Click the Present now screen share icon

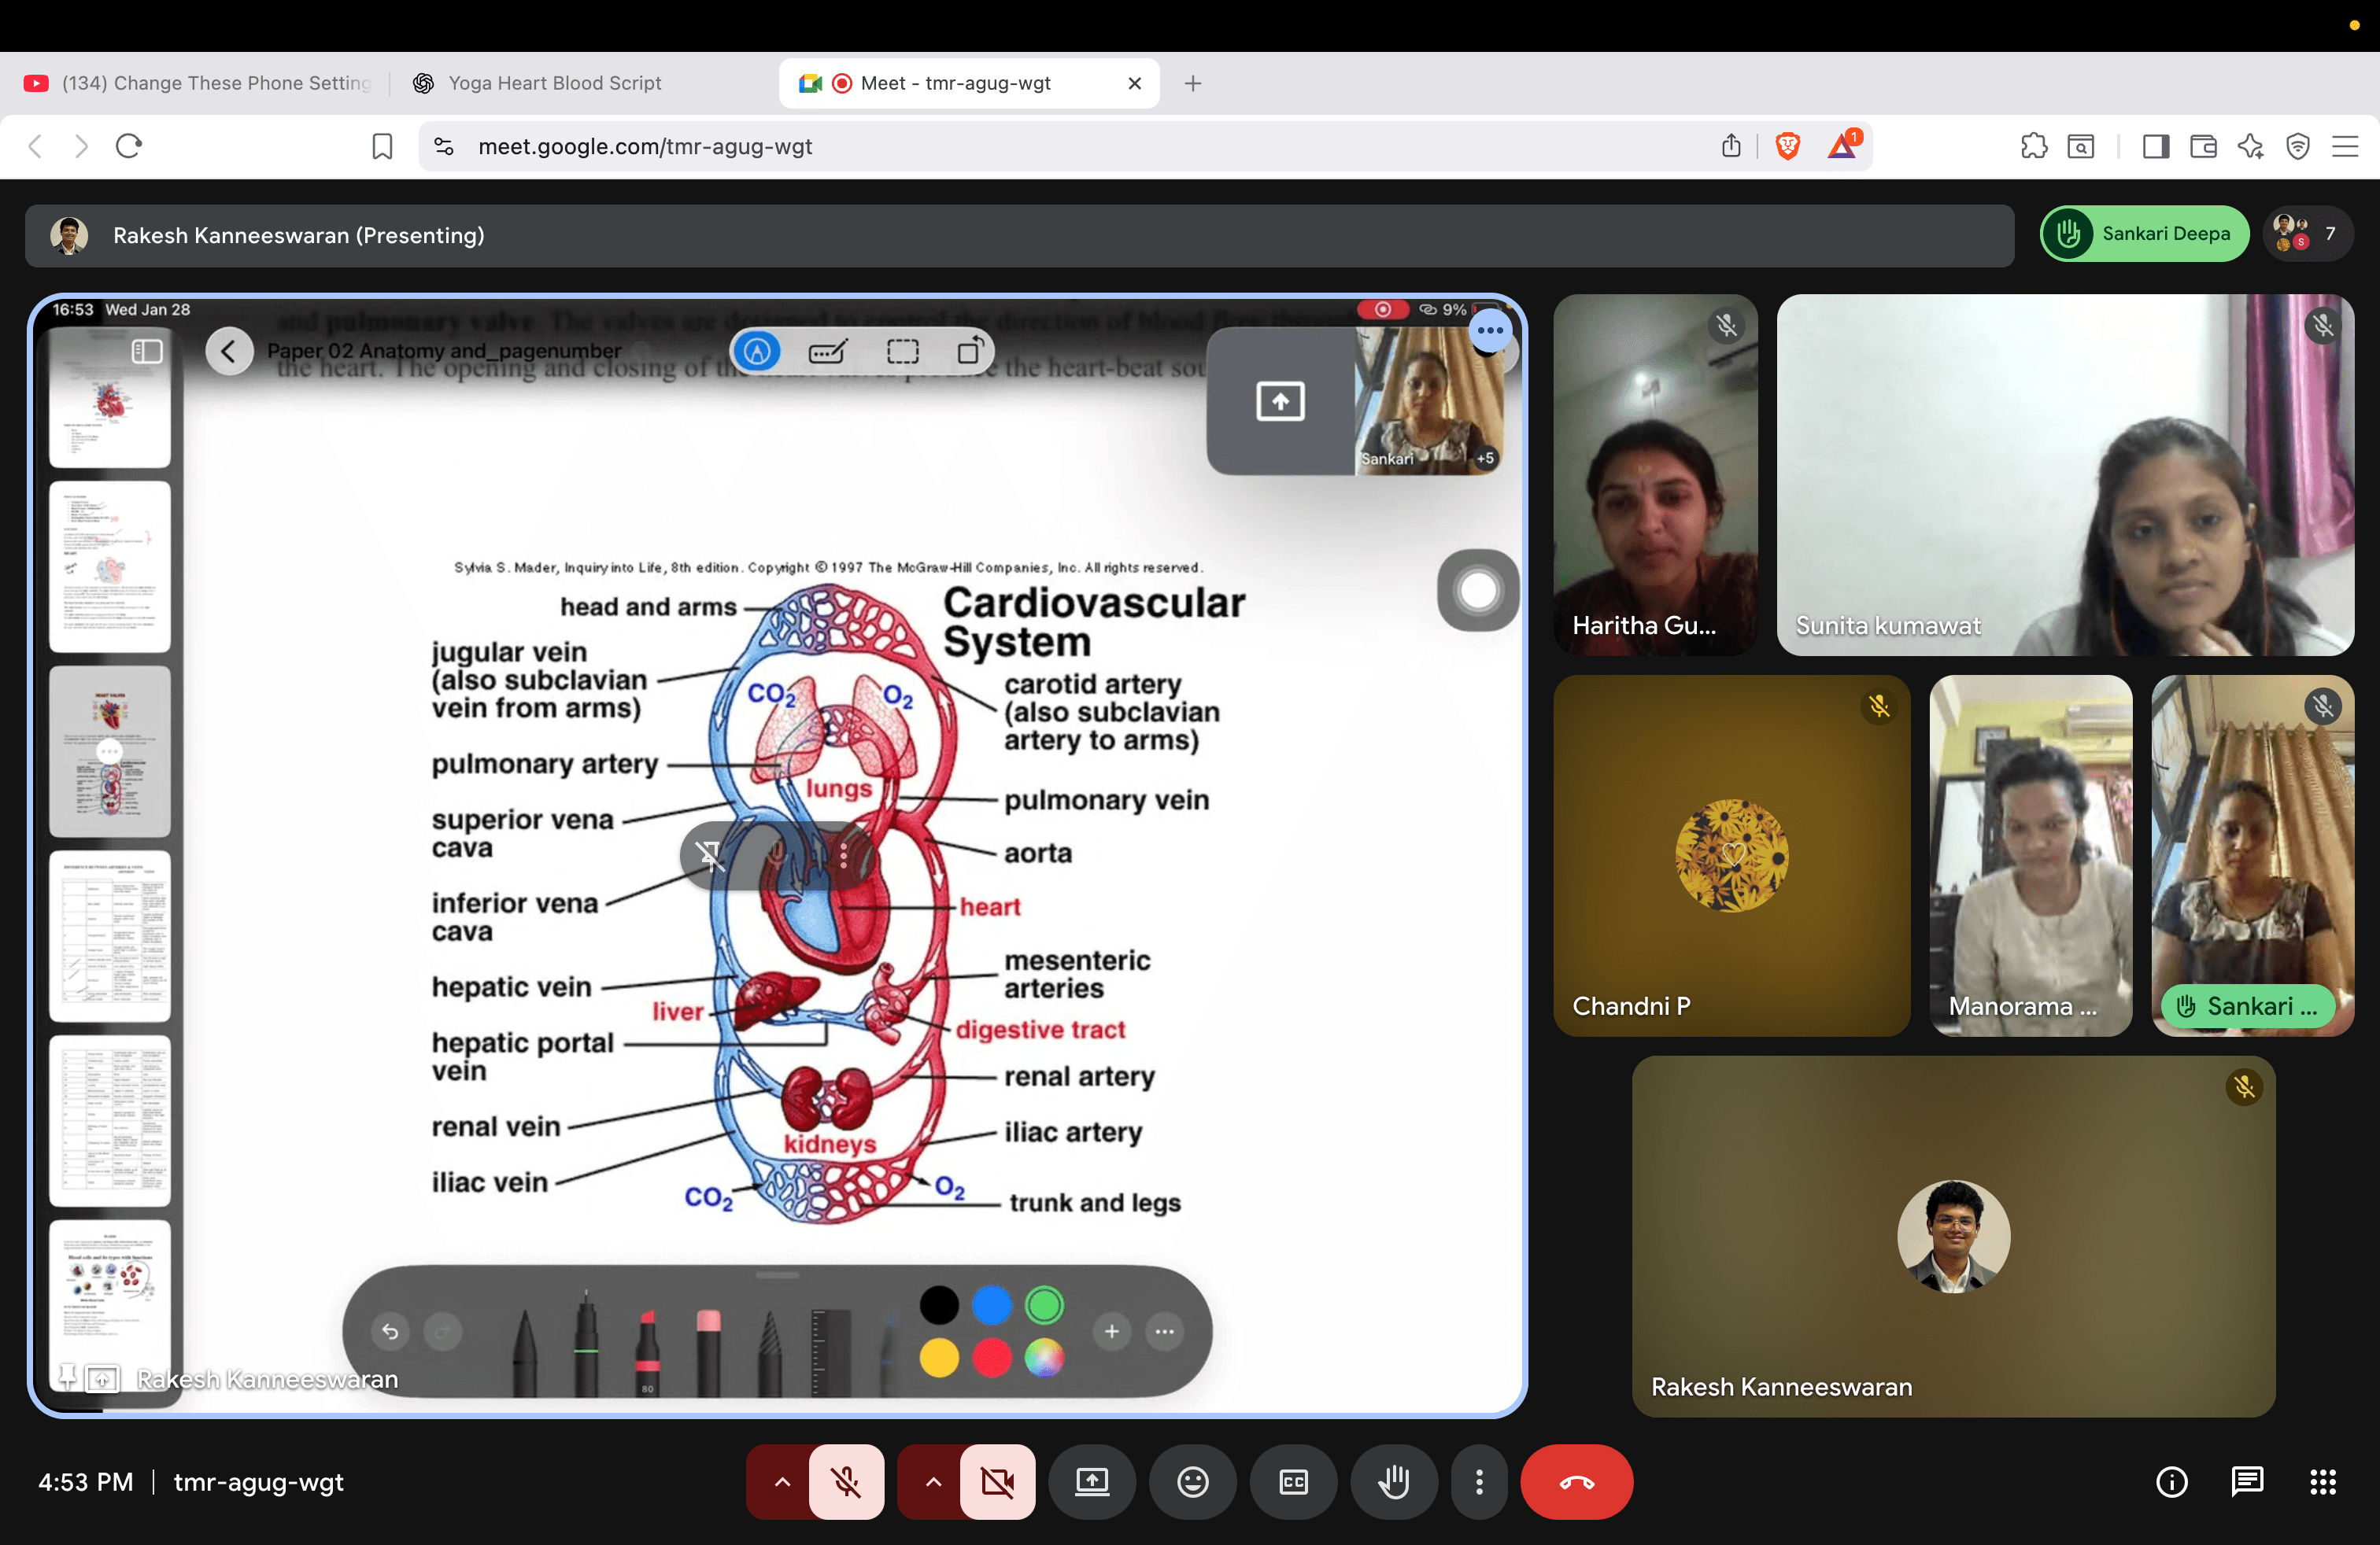(1091, 1482)
